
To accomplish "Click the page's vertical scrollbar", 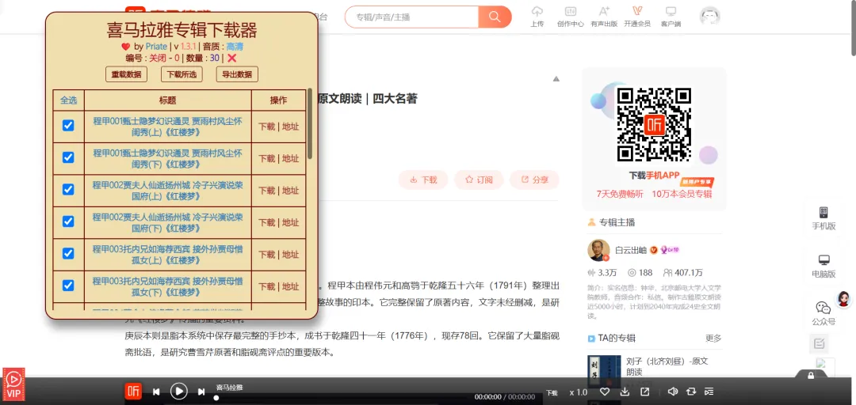I will pos(852,27).
